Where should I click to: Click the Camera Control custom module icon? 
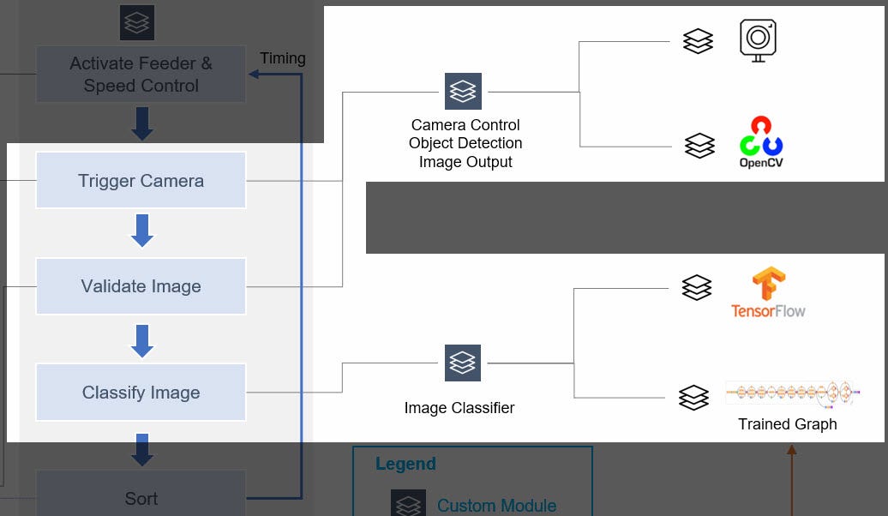coord(463,91)
